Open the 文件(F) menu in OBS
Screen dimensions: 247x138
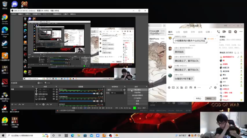coord(14,14)
